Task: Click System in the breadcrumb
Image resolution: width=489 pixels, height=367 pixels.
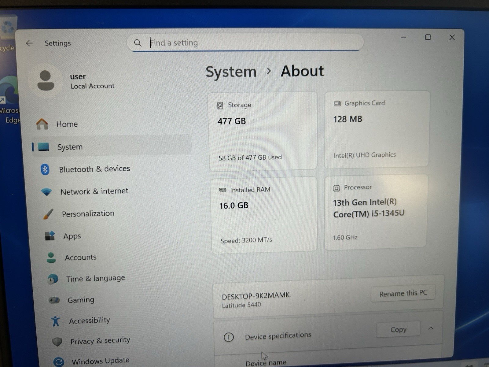Action: click(x=231, y=72)
